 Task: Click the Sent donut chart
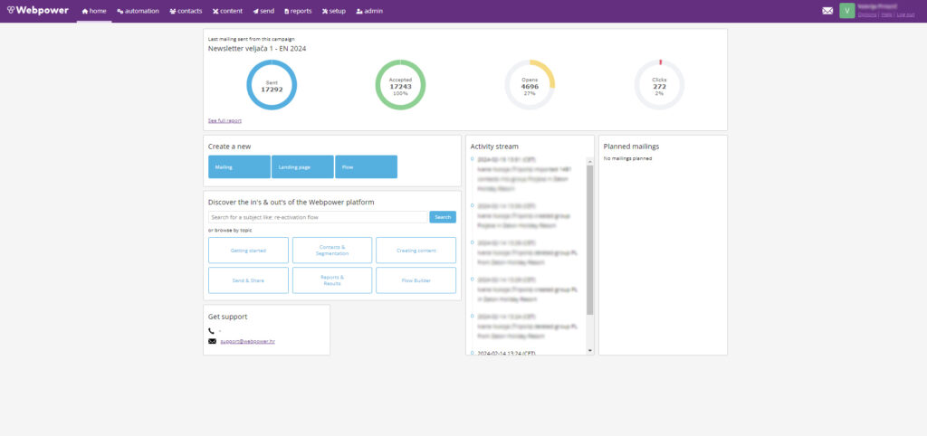pyautogui.click(x=272, y=85)
